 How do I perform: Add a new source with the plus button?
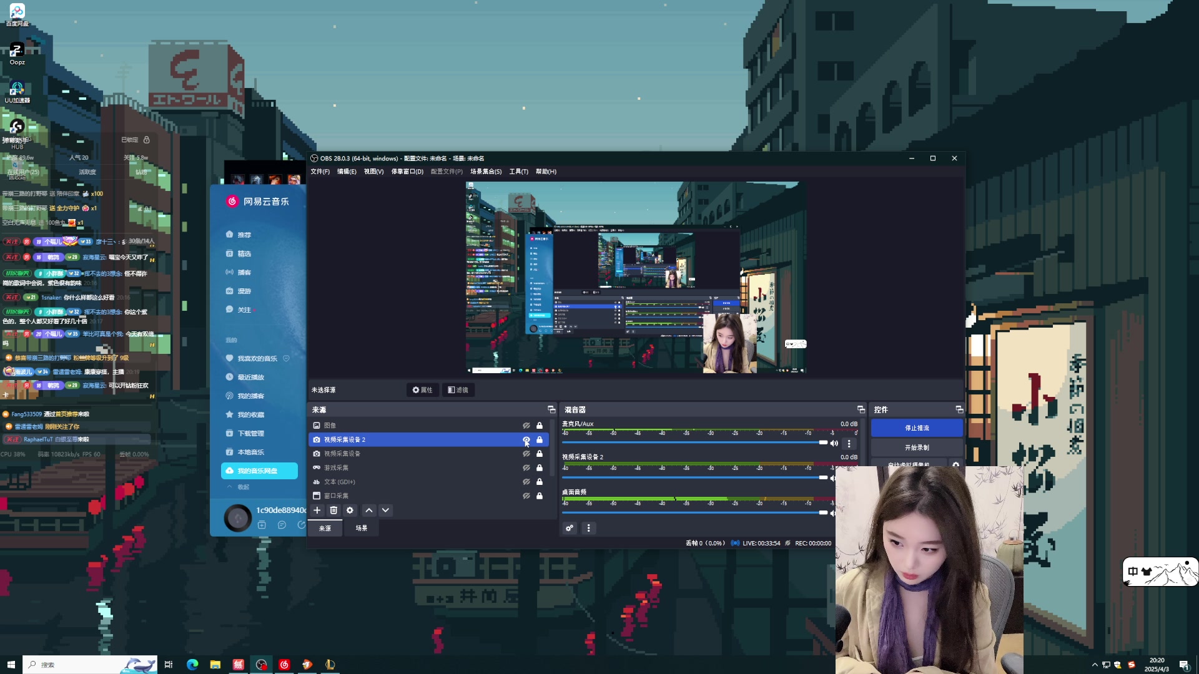317,510
